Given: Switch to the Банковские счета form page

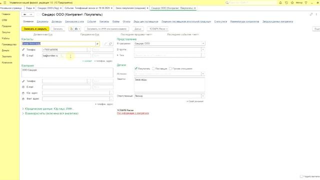Looking at the screenshot, I should [74, 21].
